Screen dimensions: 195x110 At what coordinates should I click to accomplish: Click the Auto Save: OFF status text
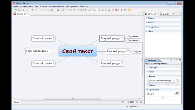tap(131, 107)
